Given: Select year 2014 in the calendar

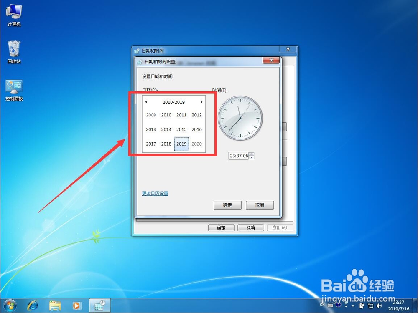Looking at the screenshot, I should (166, 129).
